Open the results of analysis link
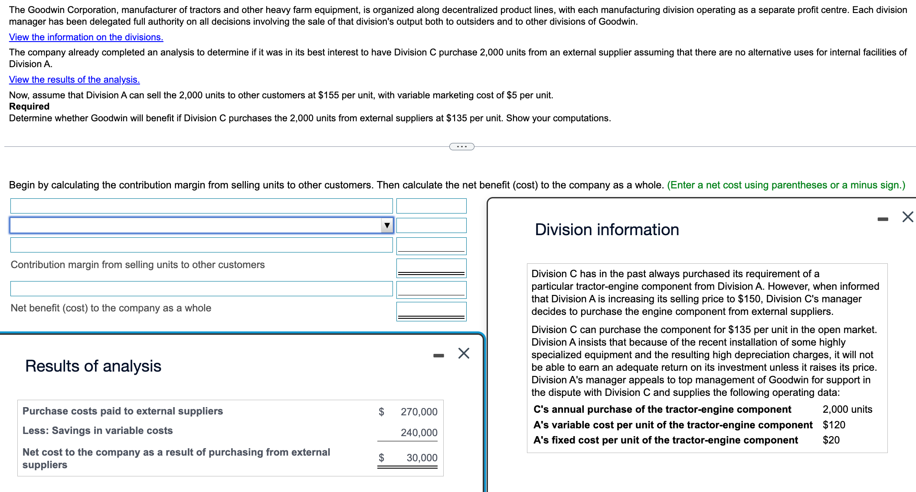 click(x=74, y=80)
